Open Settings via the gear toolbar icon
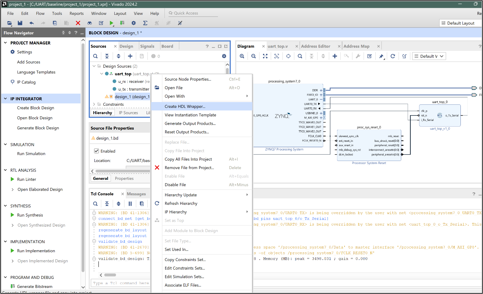This screenshot has width=483, height=294. tap(134, 23)
